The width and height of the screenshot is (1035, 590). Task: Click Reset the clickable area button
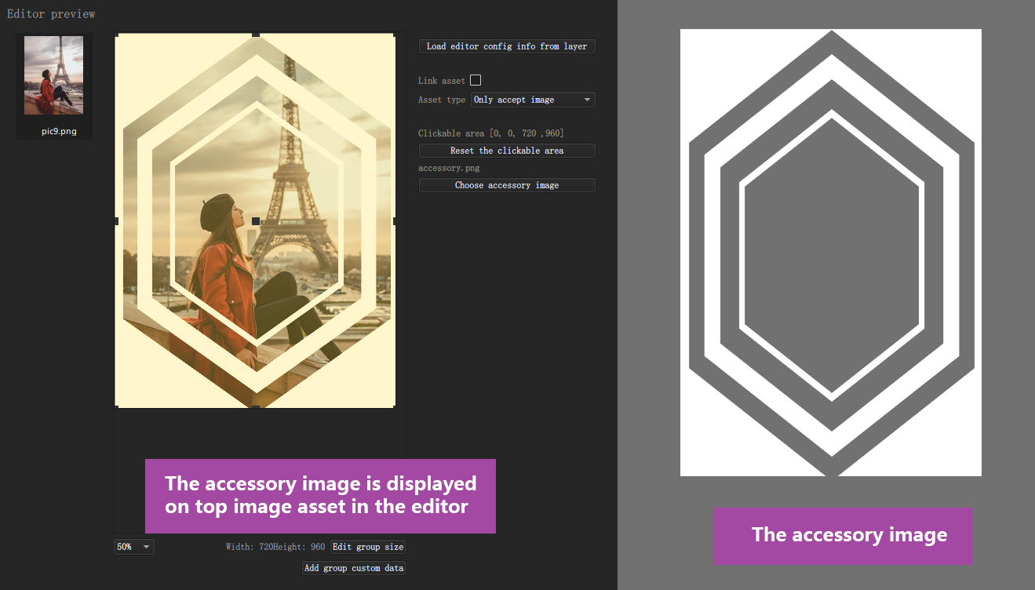pos(507,151)
